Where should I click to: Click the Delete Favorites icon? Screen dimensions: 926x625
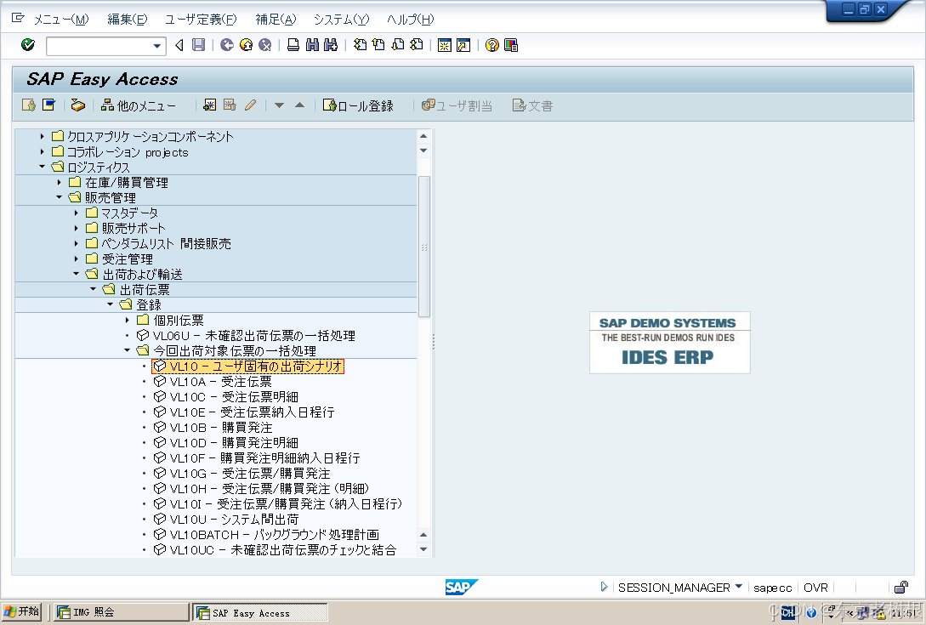[230, 105]
